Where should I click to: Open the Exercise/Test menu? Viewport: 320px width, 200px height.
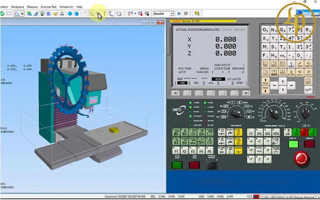pyautogui.click(x=48, y=7)
